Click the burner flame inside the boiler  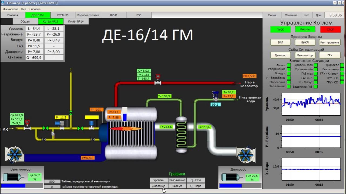(126, 129)
